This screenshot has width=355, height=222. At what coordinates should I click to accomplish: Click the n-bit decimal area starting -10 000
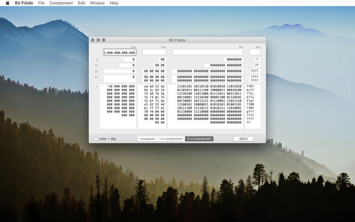point(118,107)
